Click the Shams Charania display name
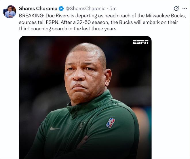This screenshot has width=190, height=159. coord(38,9)
